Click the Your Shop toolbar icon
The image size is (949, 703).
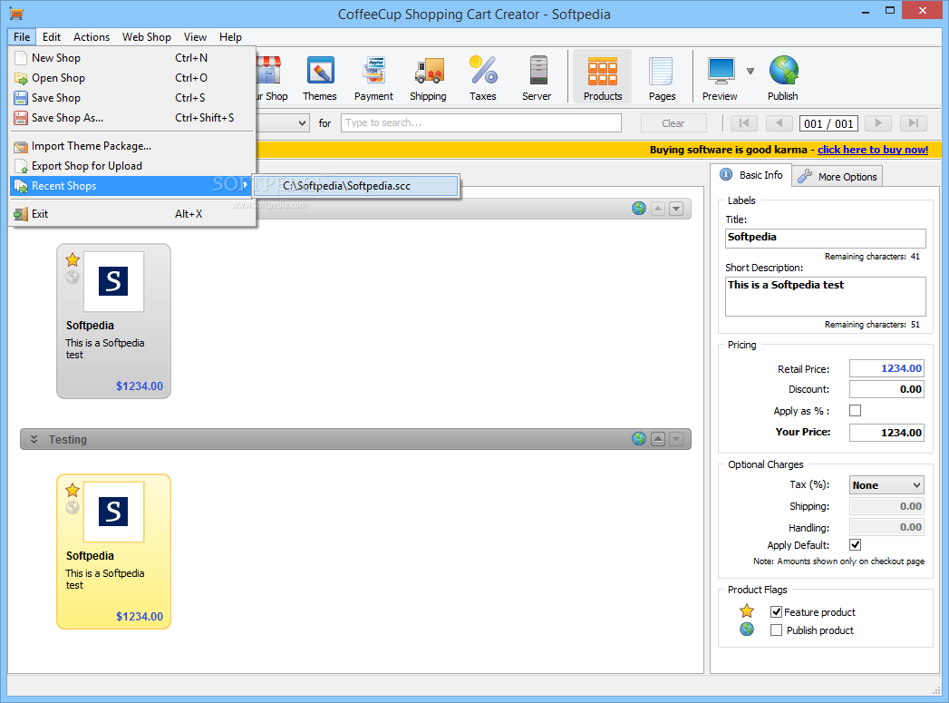click(271, 77)
